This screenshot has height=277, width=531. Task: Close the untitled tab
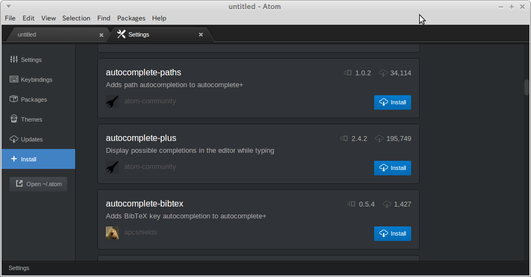pyautogui.click(x=101, y=35)
